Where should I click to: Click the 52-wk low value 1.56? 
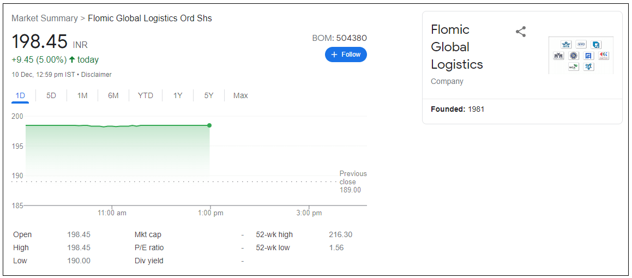(336, 248)
